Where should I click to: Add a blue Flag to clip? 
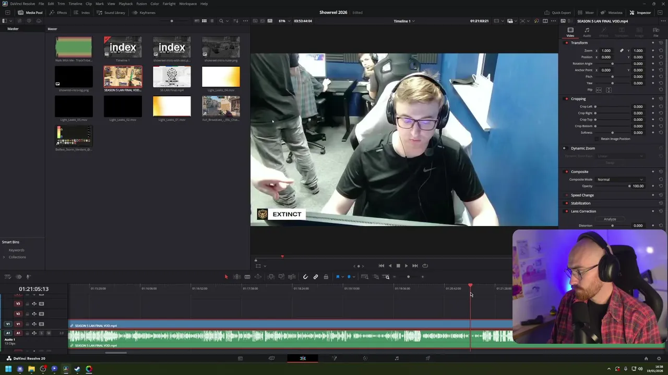[x=338, y=277]
